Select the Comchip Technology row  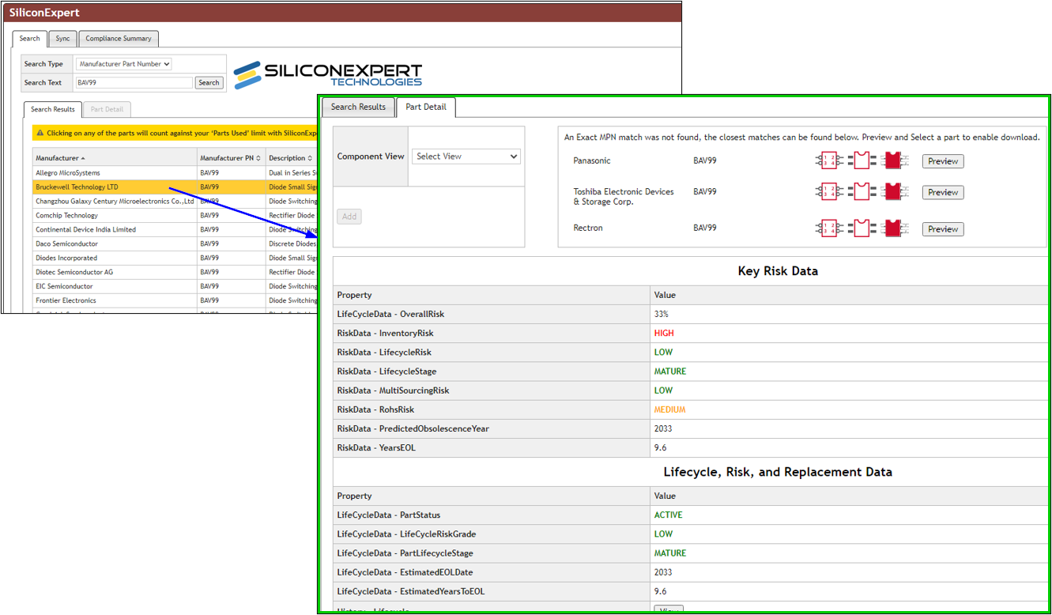point(175,216)
